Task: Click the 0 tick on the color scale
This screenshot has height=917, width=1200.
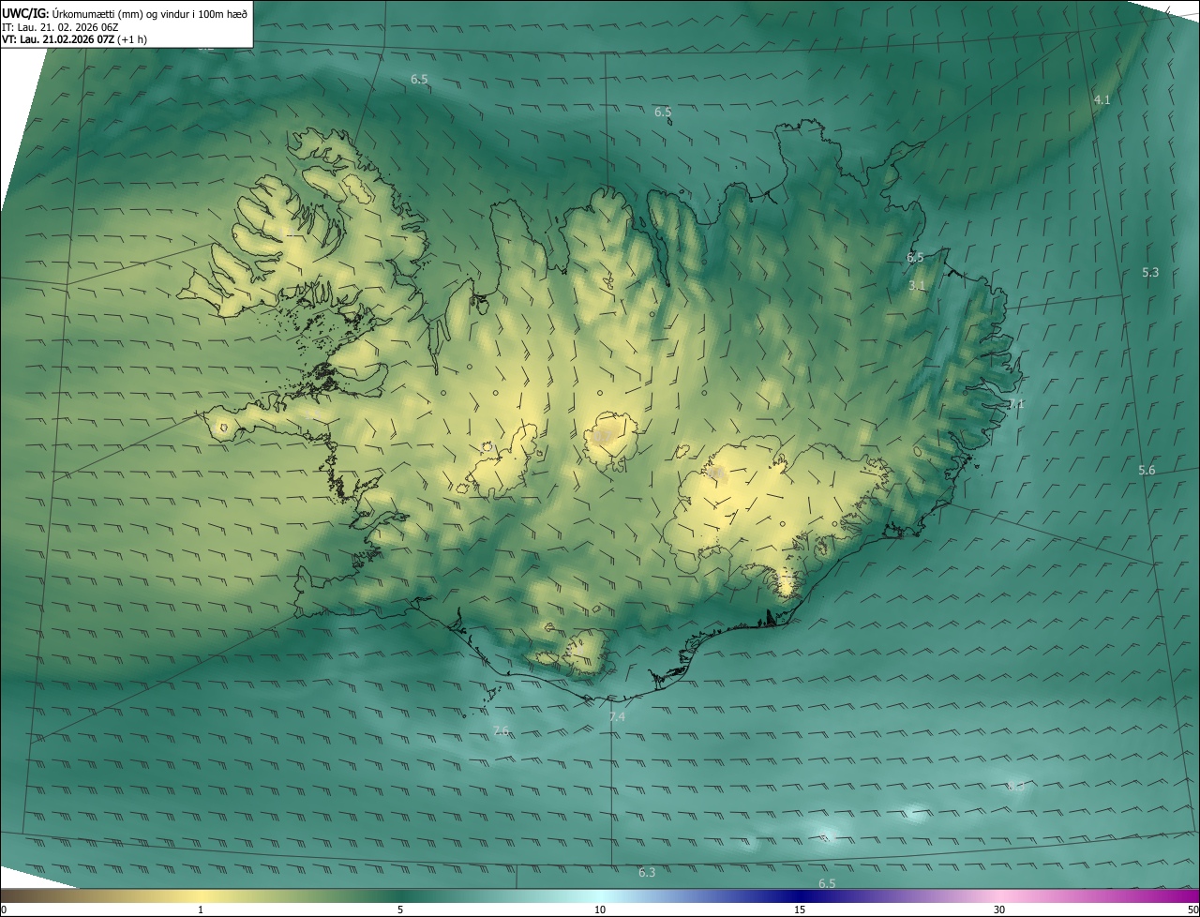Action: (4, 909)
